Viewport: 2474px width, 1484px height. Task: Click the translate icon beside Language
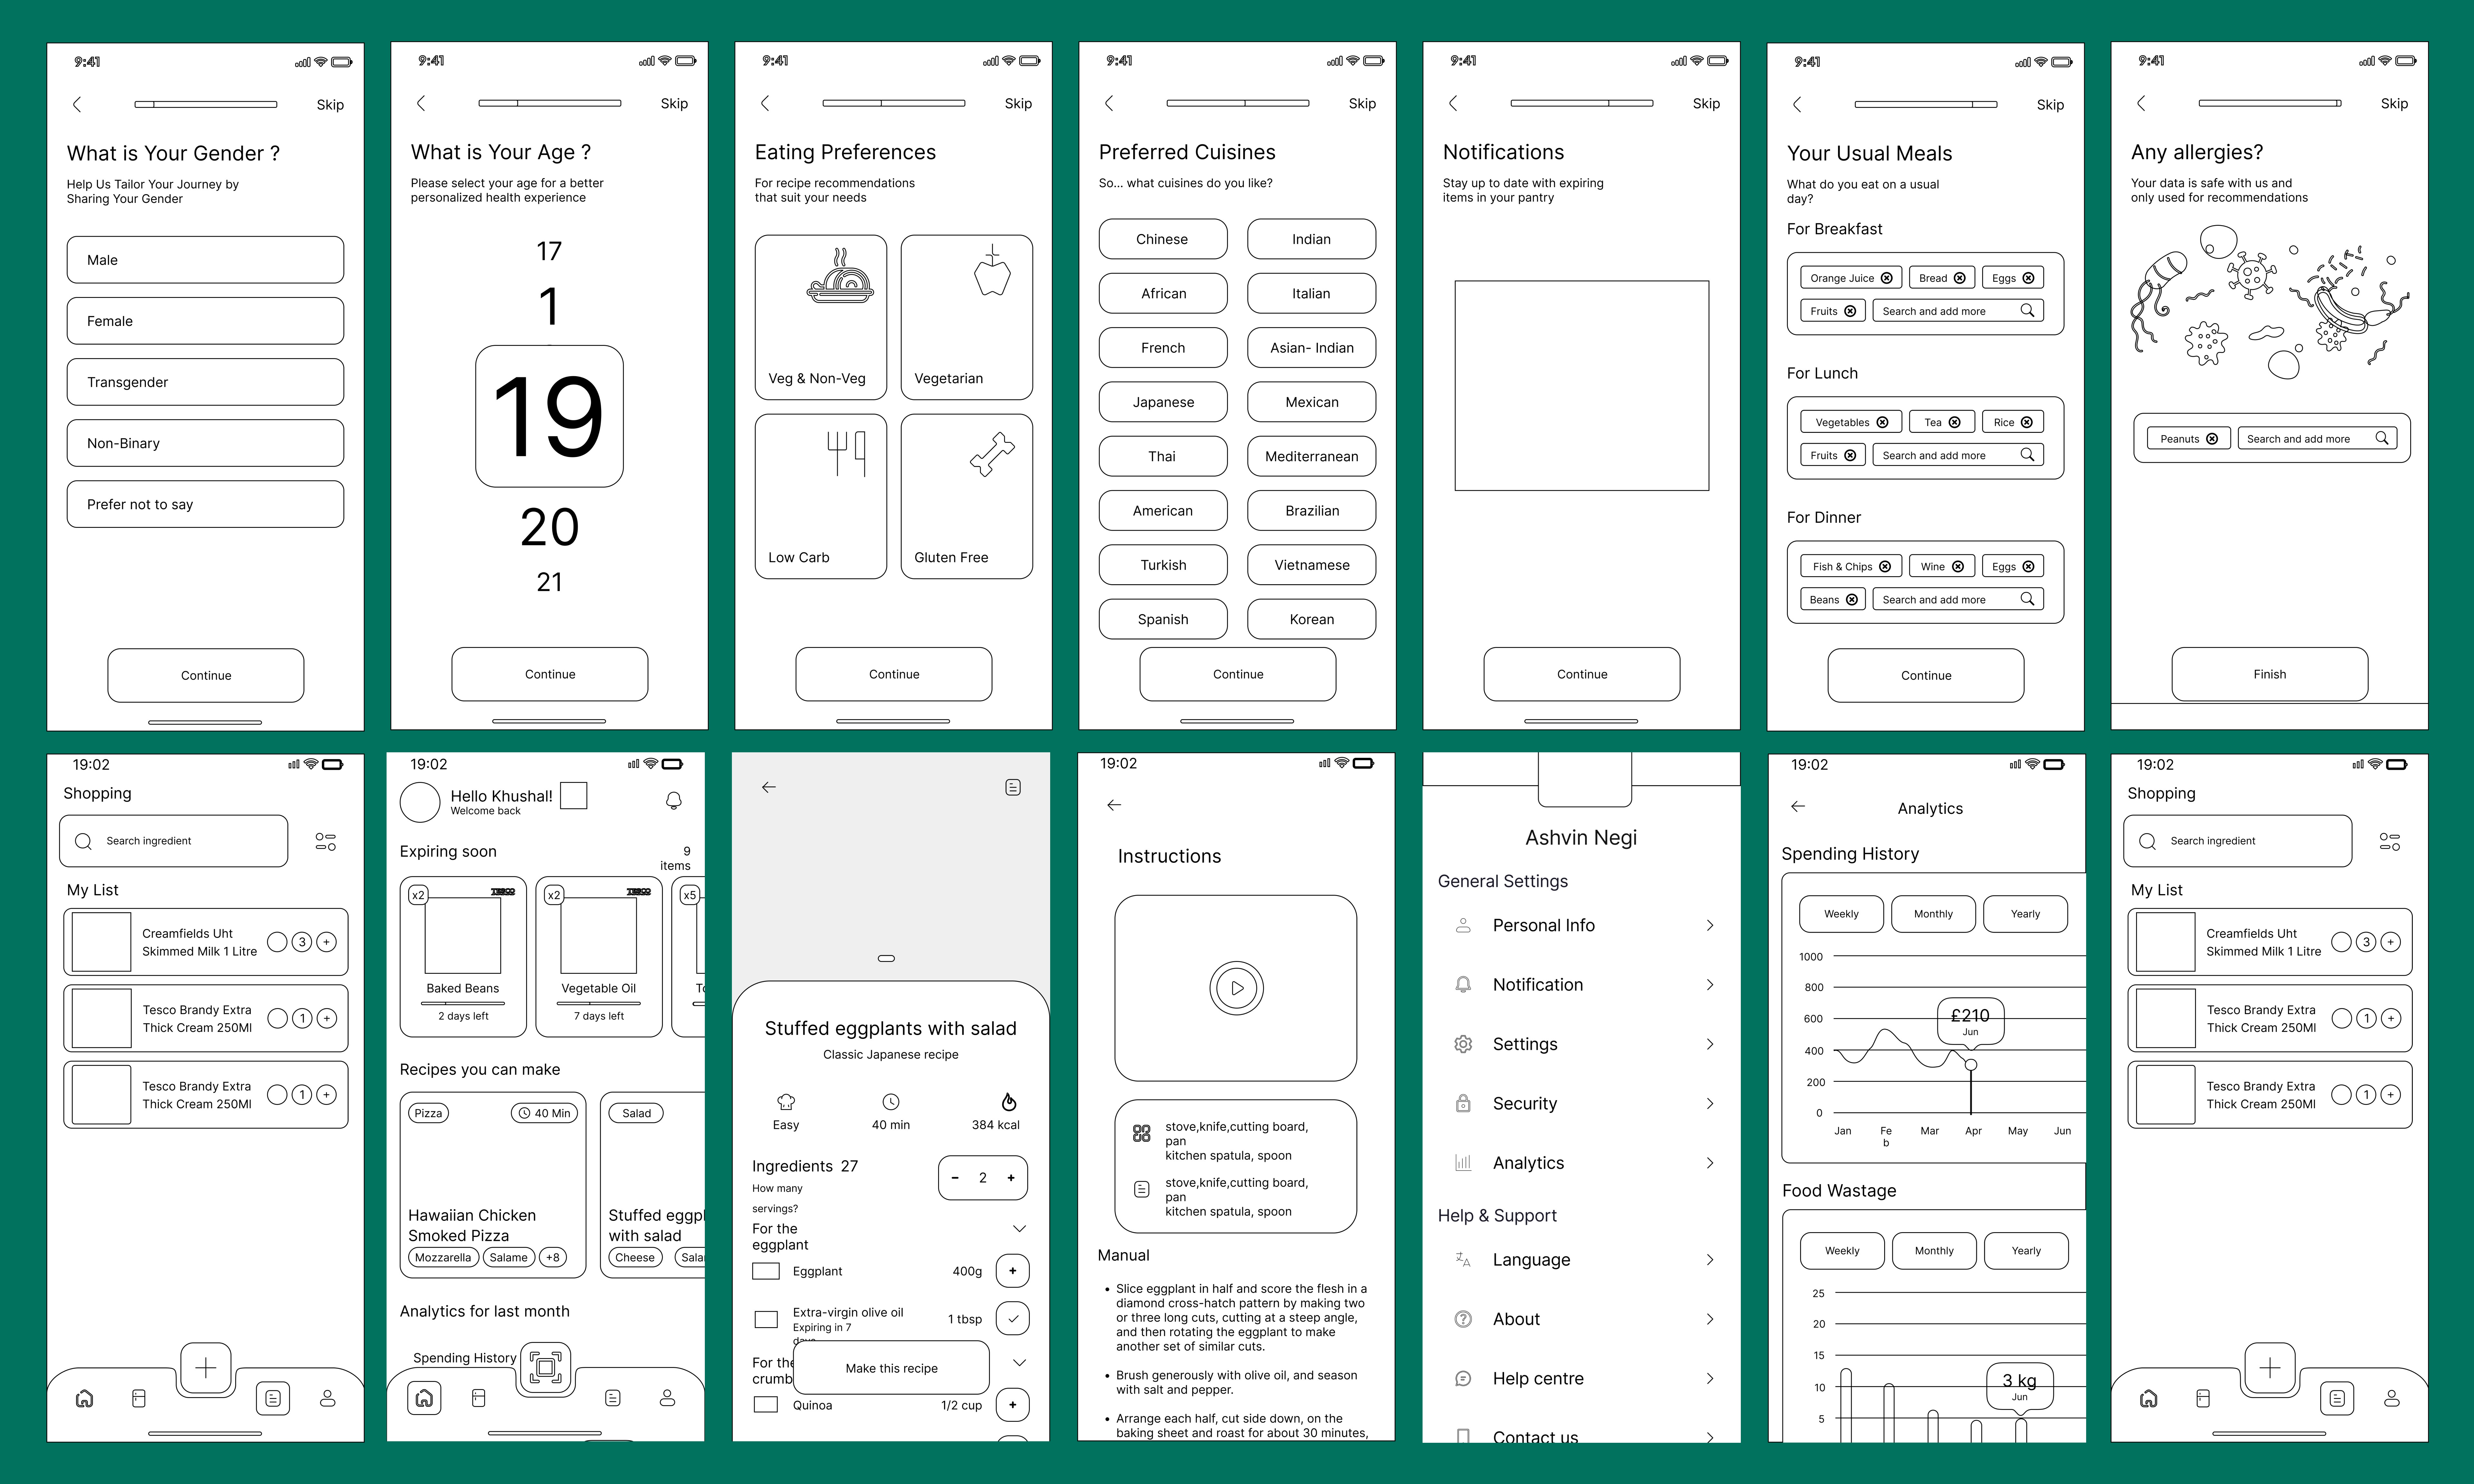(1463, 1260)
